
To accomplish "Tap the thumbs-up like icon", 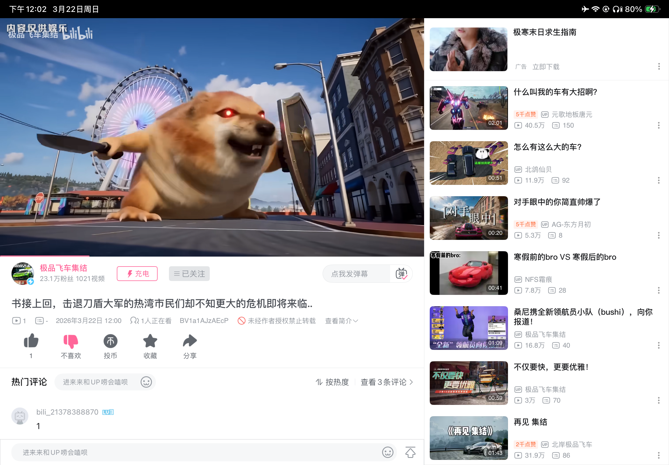I will click(x=31, y=341).
